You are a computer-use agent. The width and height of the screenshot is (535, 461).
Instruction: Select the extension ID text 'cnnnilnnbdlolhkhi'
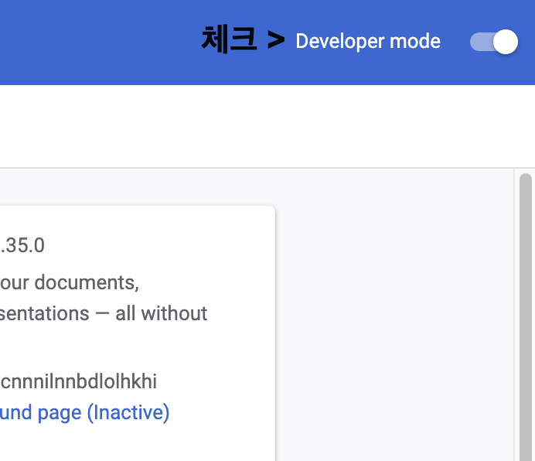click(79, 381)
